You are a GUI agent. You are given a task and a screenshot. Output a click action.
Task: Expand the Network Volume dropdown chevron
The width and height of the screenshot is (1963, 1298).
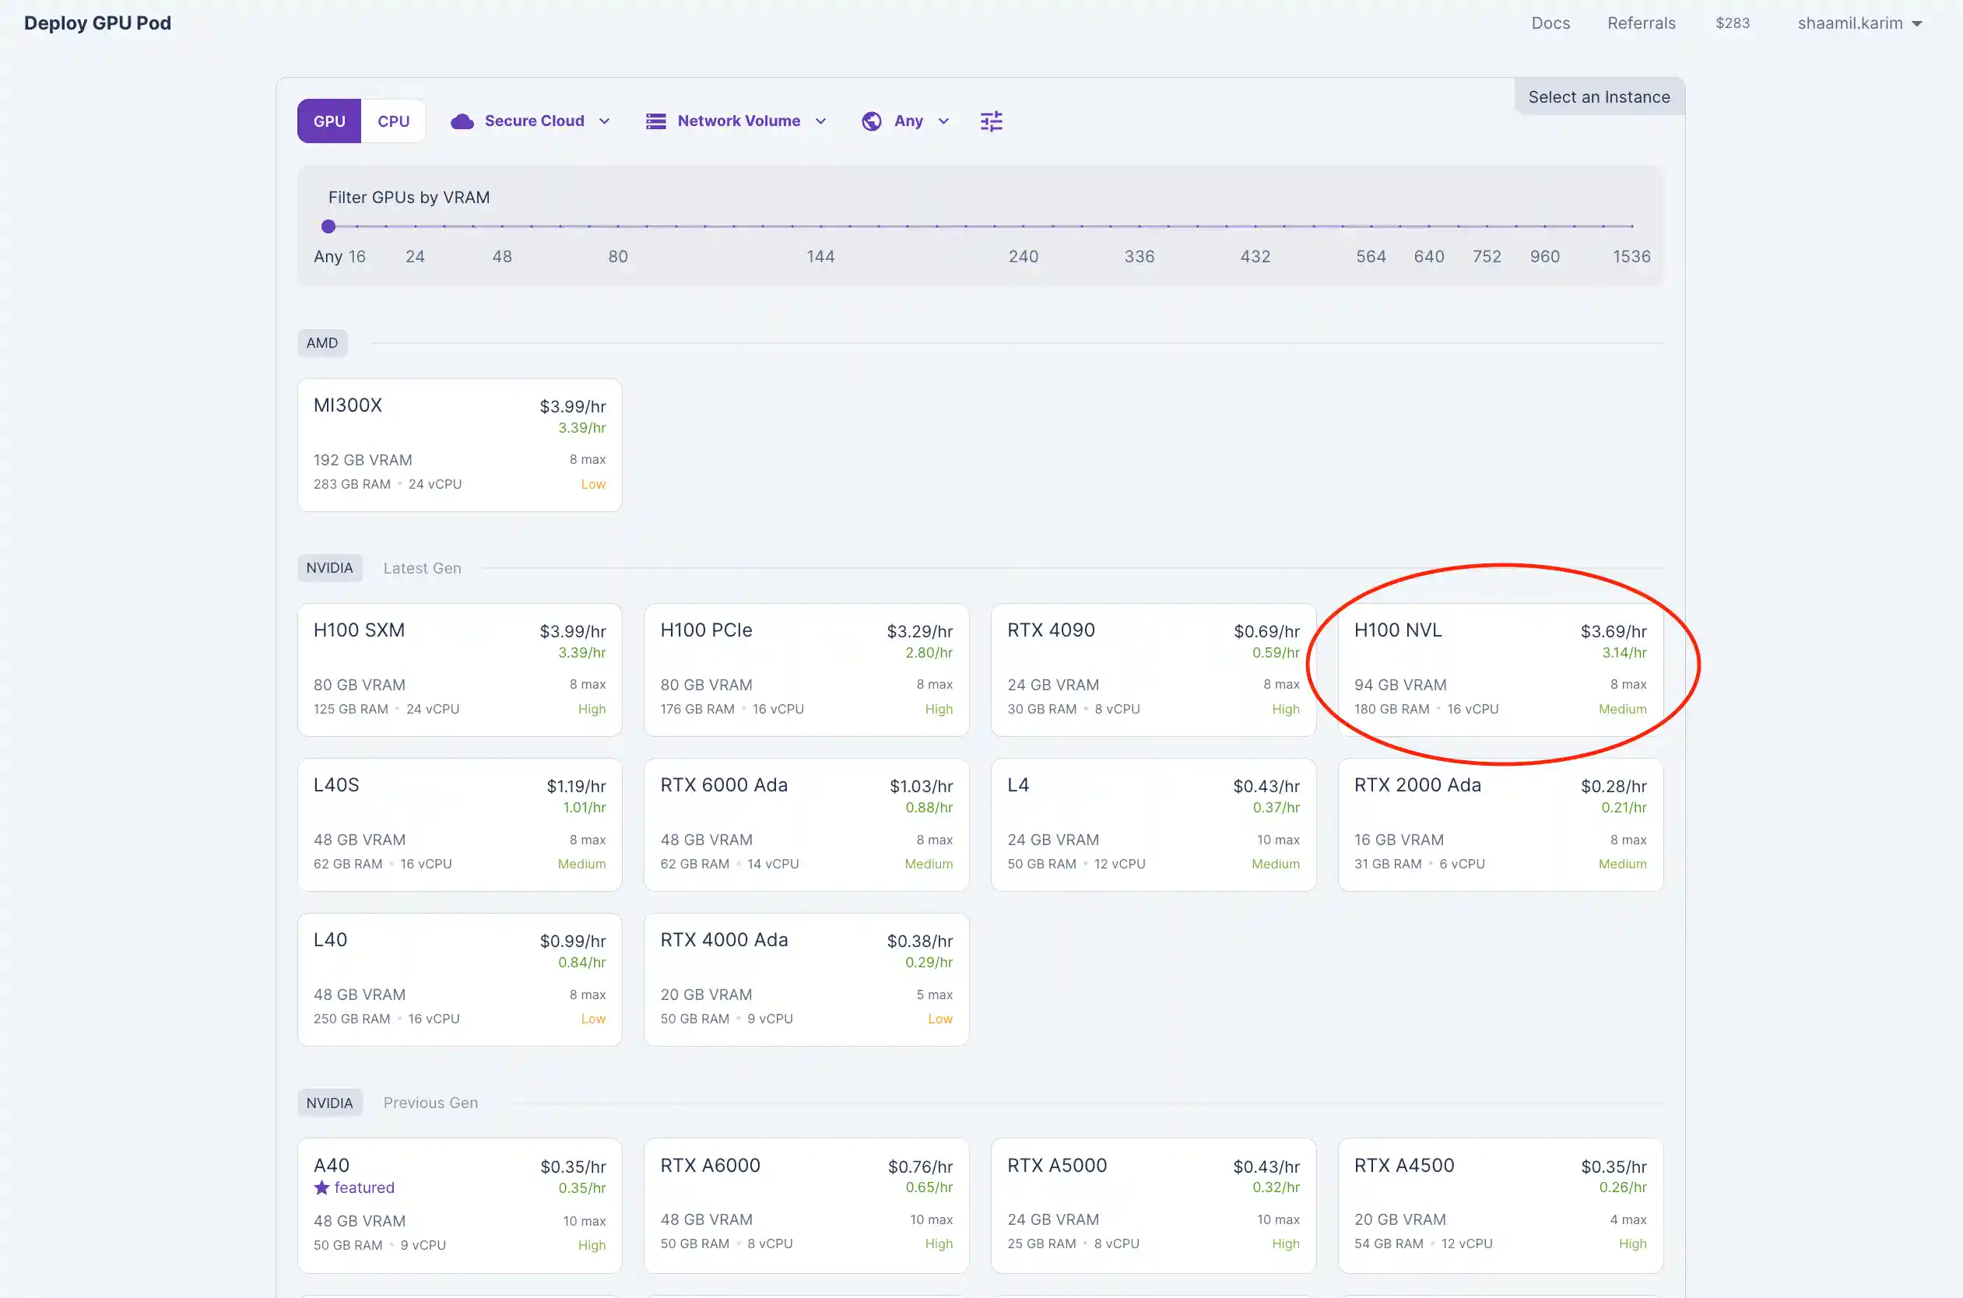tap(820, 121)
